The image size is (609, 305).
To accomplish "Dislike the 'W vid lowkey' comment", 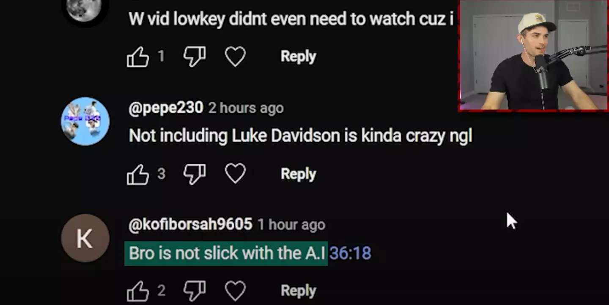I will point(195,57).
